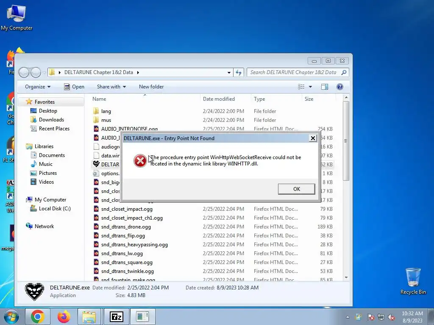The height and width of the screenshot is (325, 434).
Task: Change view using the view icon
Action: coord(301,87)
